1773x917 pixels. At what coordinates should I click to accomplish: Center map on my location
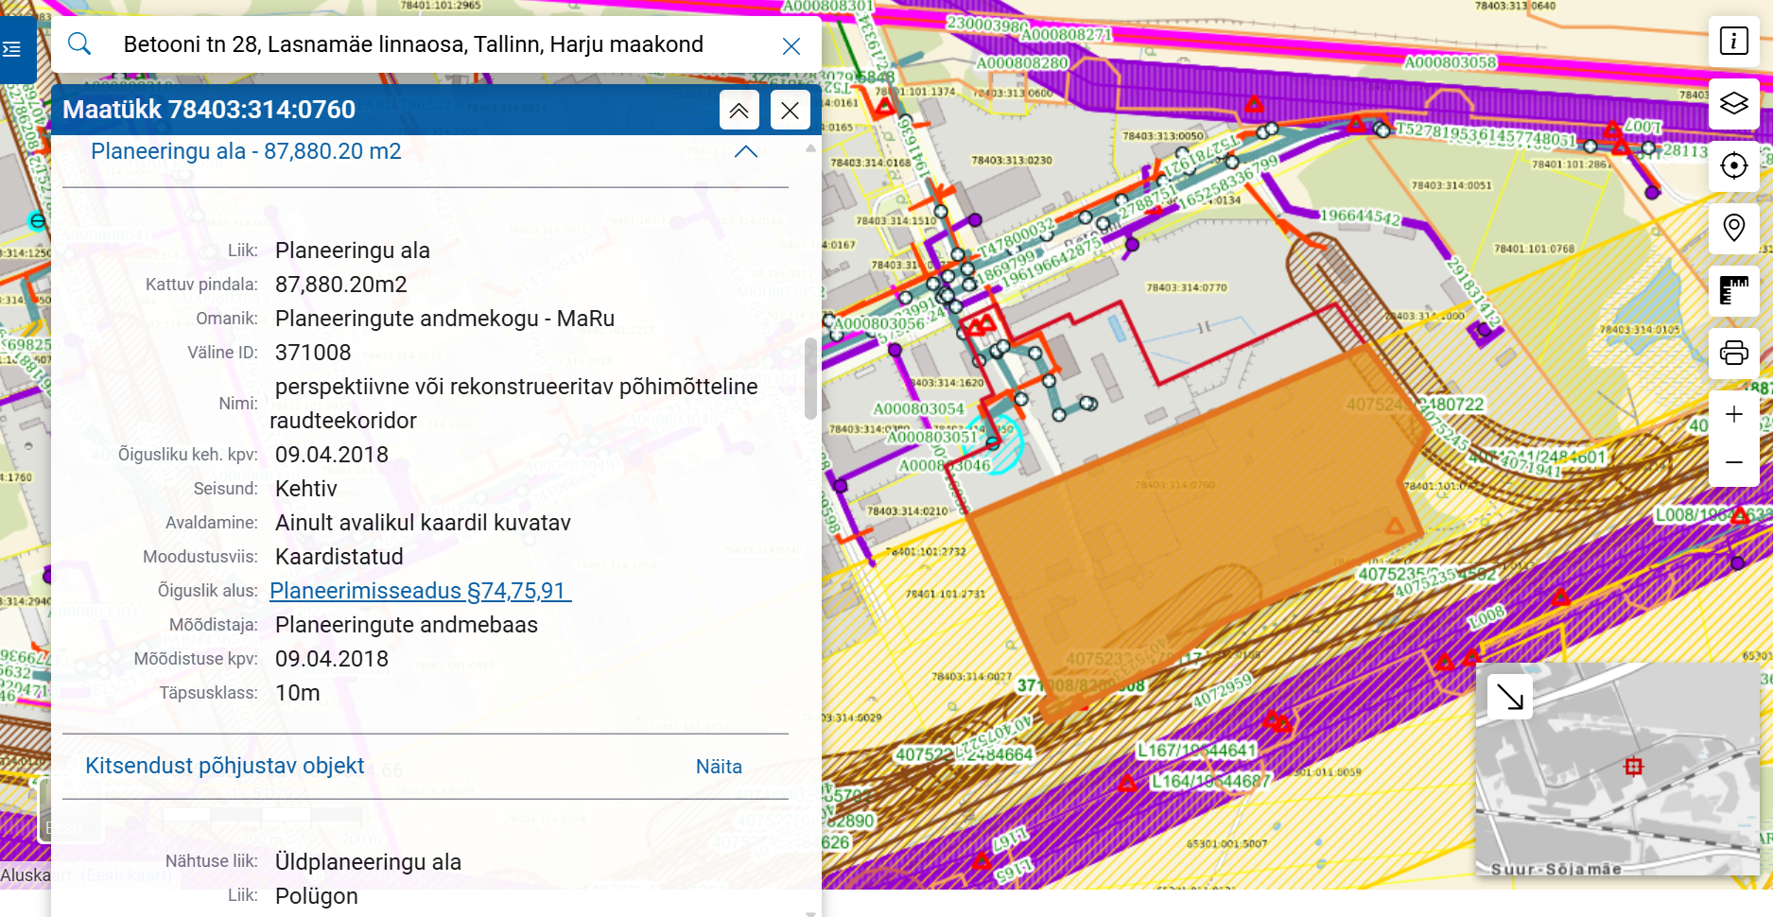pos(1733,166)
